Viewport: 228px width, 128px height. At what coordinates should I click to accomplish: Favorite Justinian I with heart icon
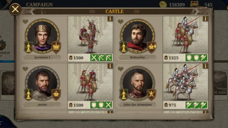point(25,22)
